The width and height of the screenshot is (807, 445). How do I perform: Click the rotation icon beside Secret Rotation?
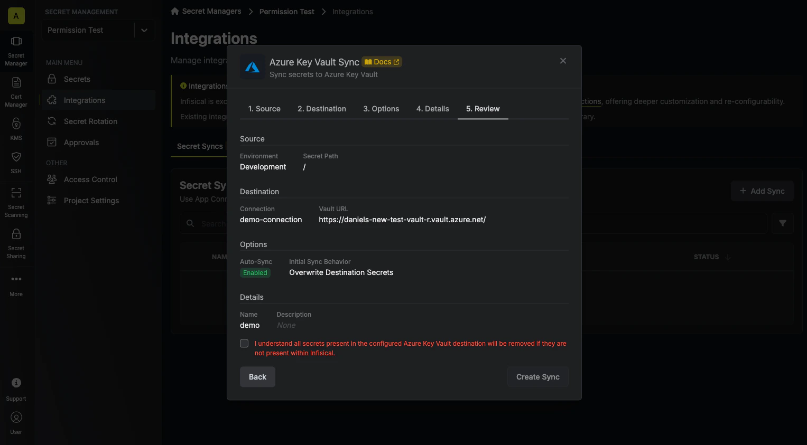(x=52, y=121)
